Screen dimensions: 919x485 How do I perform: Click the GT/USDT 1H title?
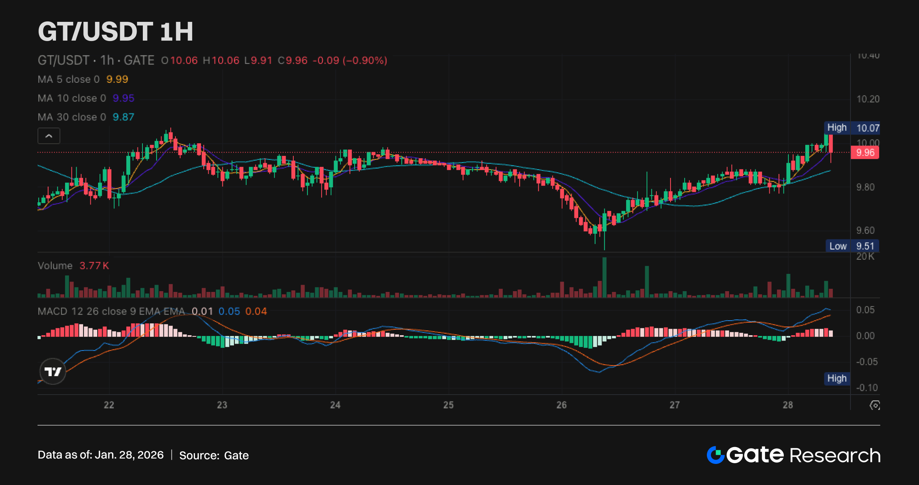pyautogui.click(x=115, y=31)
